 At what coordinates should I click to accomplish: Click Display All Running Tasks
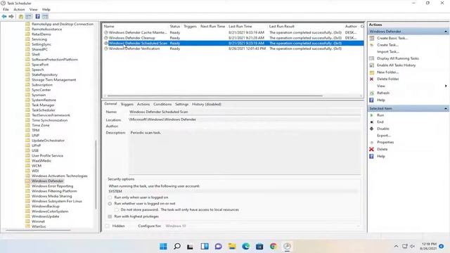[397, 58]
